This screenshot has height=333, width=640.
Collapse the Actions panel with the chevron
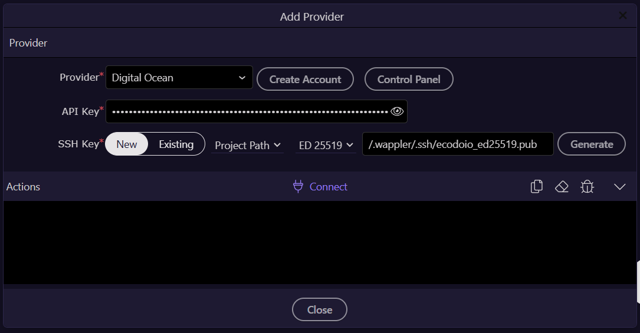(619, 187)
